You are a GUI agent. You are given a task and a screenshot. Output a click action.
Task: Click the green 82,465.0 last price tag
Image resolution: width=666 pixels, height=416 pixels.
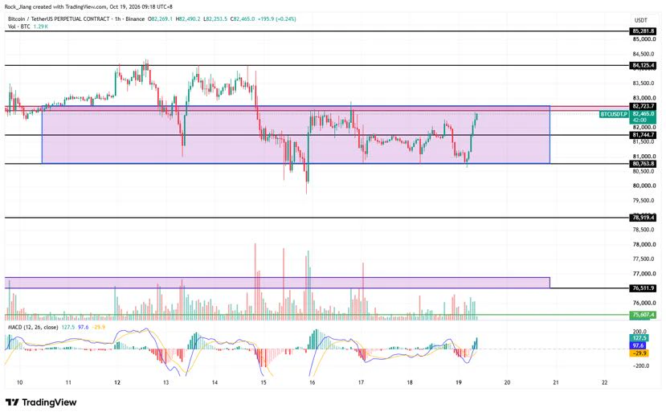click(x=643, y=114)
